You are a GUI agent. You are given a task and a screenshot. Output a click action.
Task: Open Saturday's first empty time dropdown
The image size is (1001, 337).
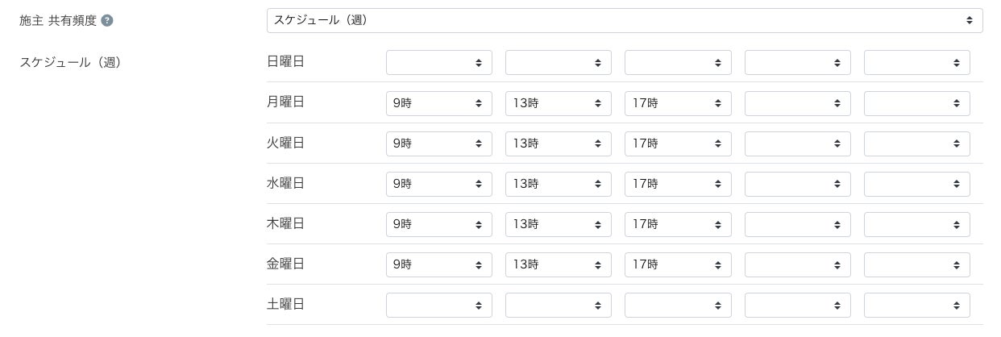tap(438, 305)
